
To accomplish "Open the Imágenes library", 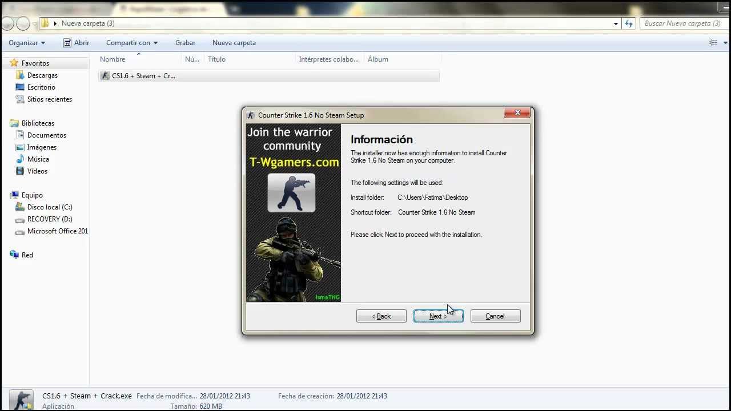I will pos(42,147).
